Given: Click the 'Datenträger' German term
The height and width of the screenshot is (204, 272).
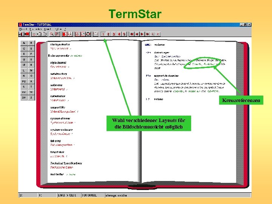Looking at the screenshot, I should [162, 53].
